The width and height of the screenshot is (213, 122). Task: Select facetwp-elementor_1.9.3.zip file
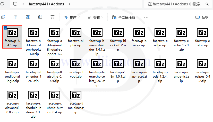(x=33, y=64)
